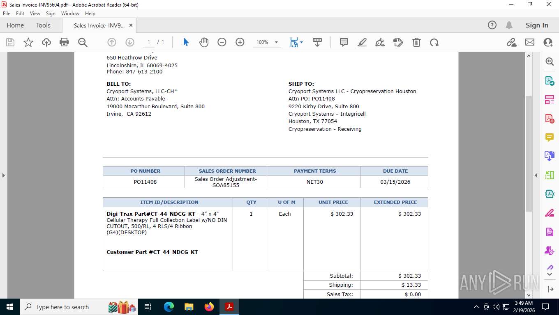
Task: Choose the Selection arrow tool
Action: (186, 42)
